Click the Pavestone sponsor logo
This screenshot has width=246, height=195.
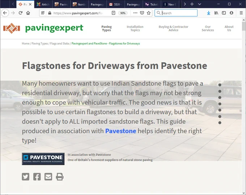(43, 159)
